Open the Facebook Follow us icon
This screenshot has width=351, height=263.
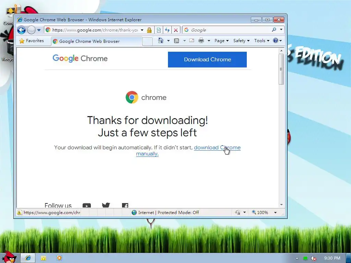coord(125,205)
